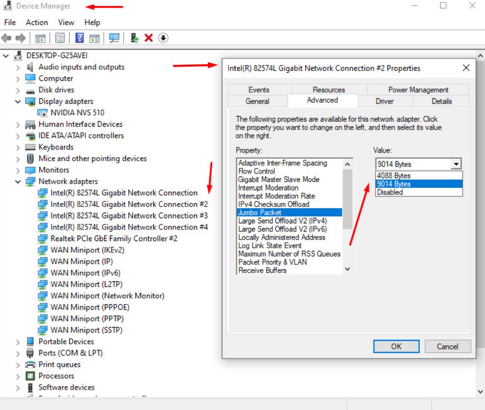This screenshot has height=410, width=485.
Task: Switch to the Driver tab
Action: coord(385,101)
